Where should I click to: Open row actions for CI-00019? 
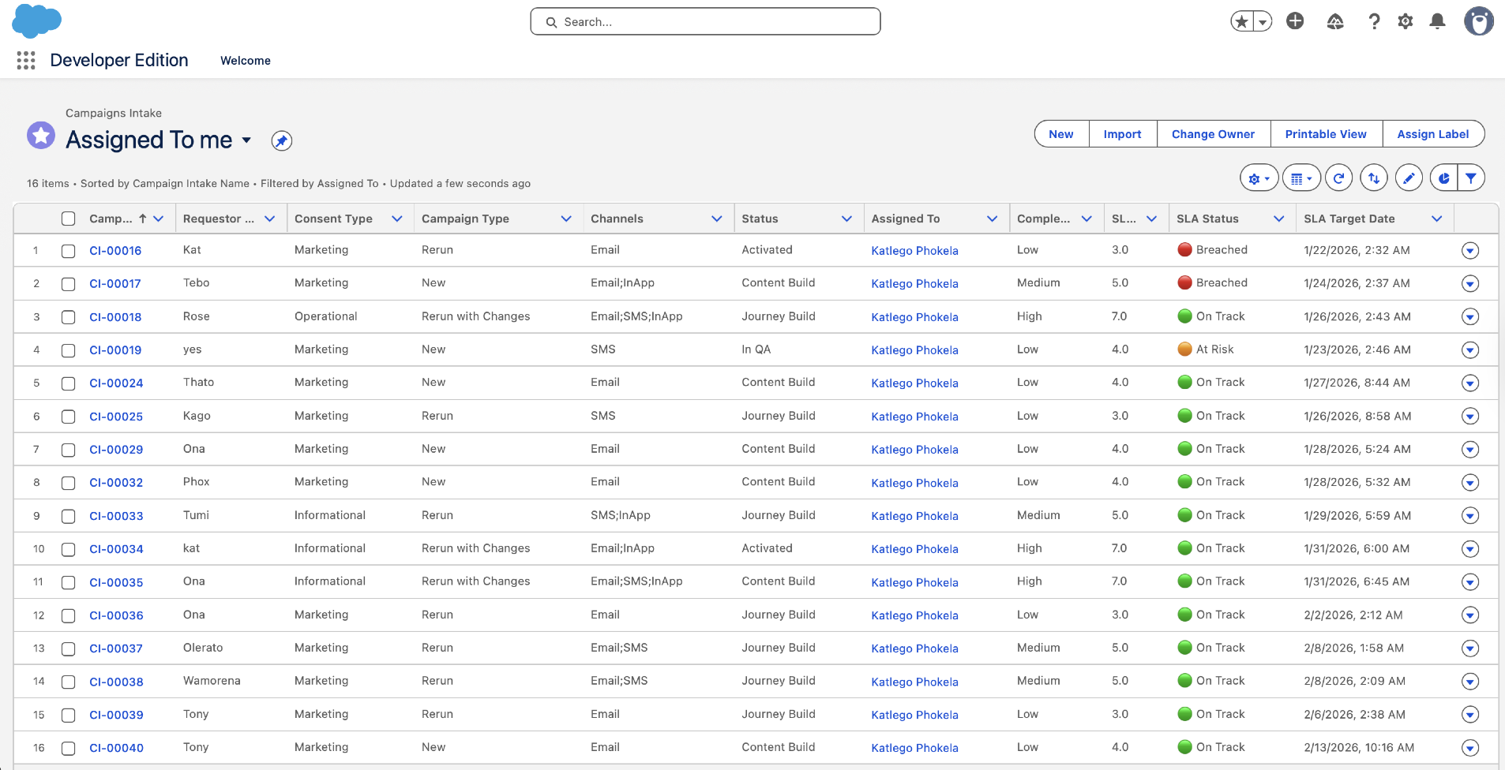point(1469,350)
